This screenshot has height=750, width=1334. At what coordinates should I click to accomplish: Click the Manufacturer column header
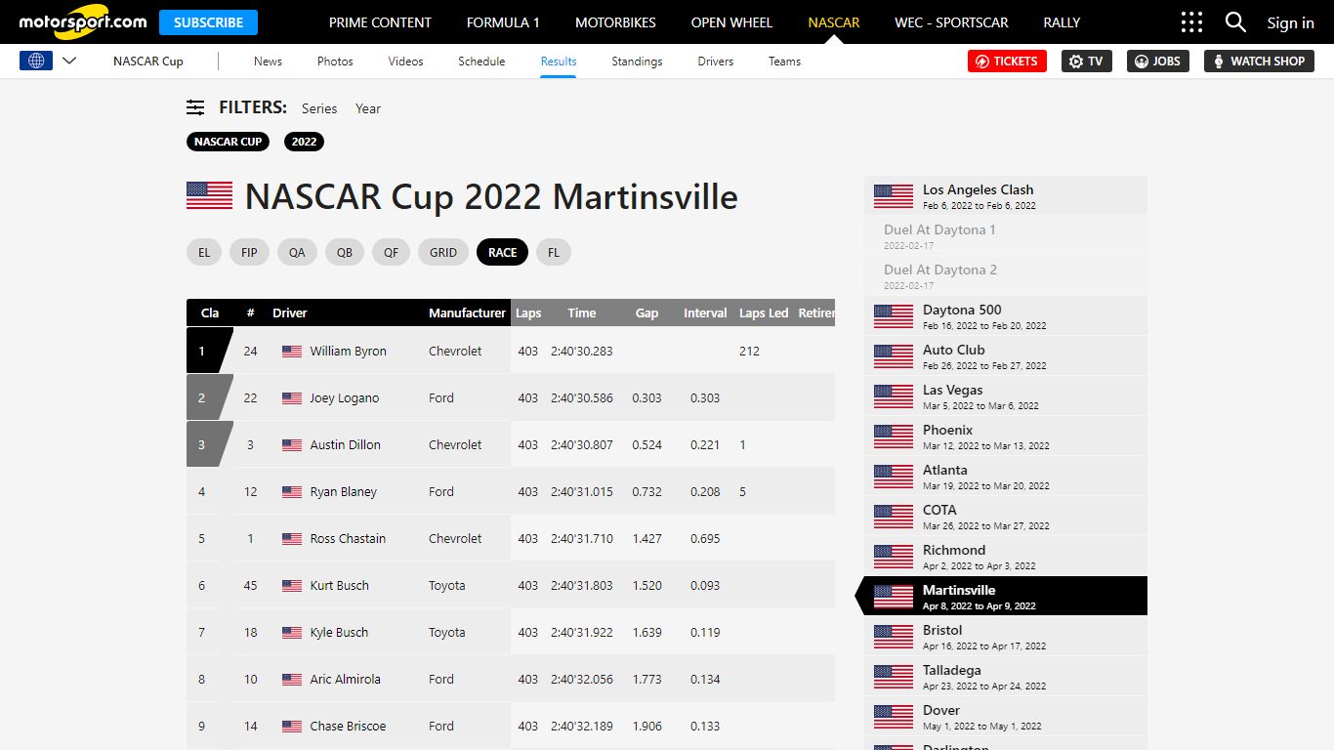467,312
